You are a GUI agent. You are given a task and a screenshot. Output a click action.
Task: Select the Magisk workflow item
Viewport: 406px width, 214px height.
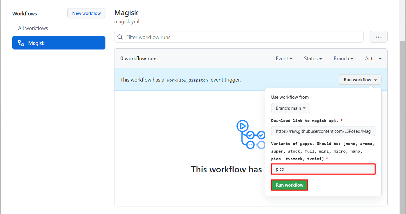coord(59,43)
